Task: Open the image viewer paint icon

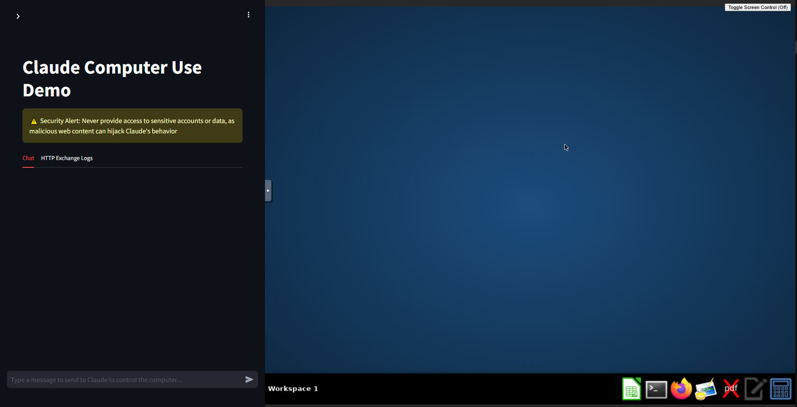Action: point(706,389)
